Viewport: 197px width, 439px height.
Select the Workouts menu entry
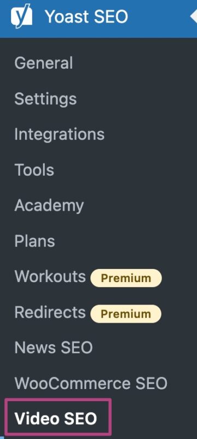coord(50,277)
